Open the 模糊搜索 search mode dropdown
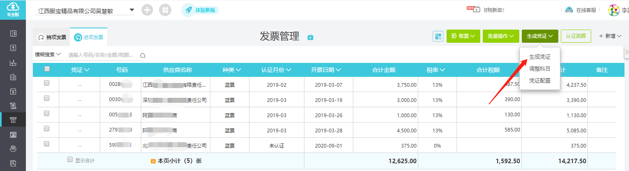The width and height of the screenshot is (629, 171). [x=48, y=54]
